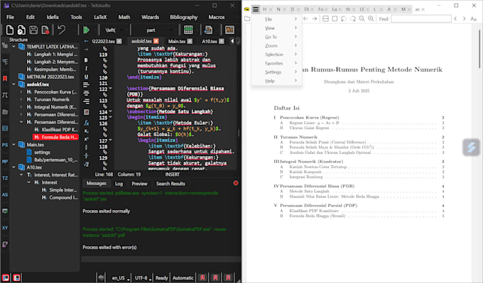483x283 pixels.
Task: Open the bookmarks panel red ribbon icon
Action: pyautogui.click(x=5, y=79)
